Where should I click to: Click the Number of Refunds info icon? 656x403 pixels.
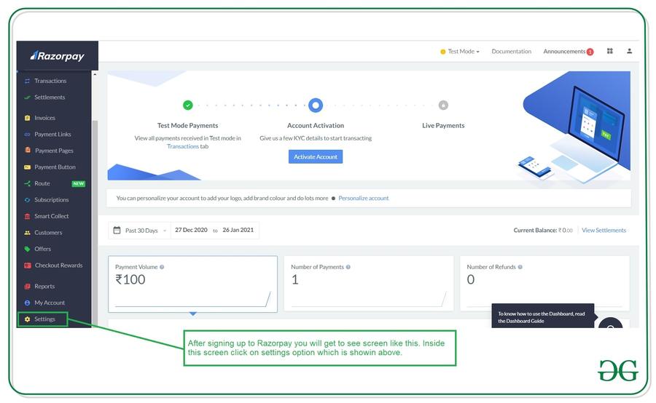pos(520,267)
